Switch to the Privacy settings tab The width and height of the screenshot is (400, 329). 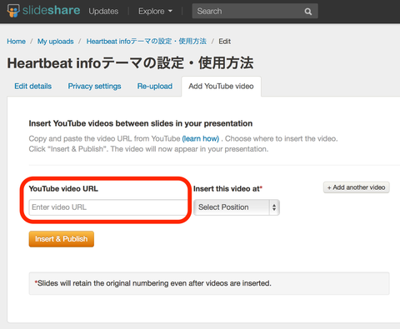[x=94, y=86]
